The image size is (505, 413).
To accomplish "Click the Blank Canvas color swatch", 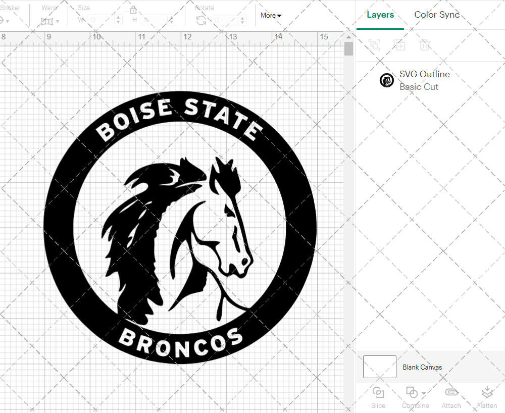I will 379,367.
